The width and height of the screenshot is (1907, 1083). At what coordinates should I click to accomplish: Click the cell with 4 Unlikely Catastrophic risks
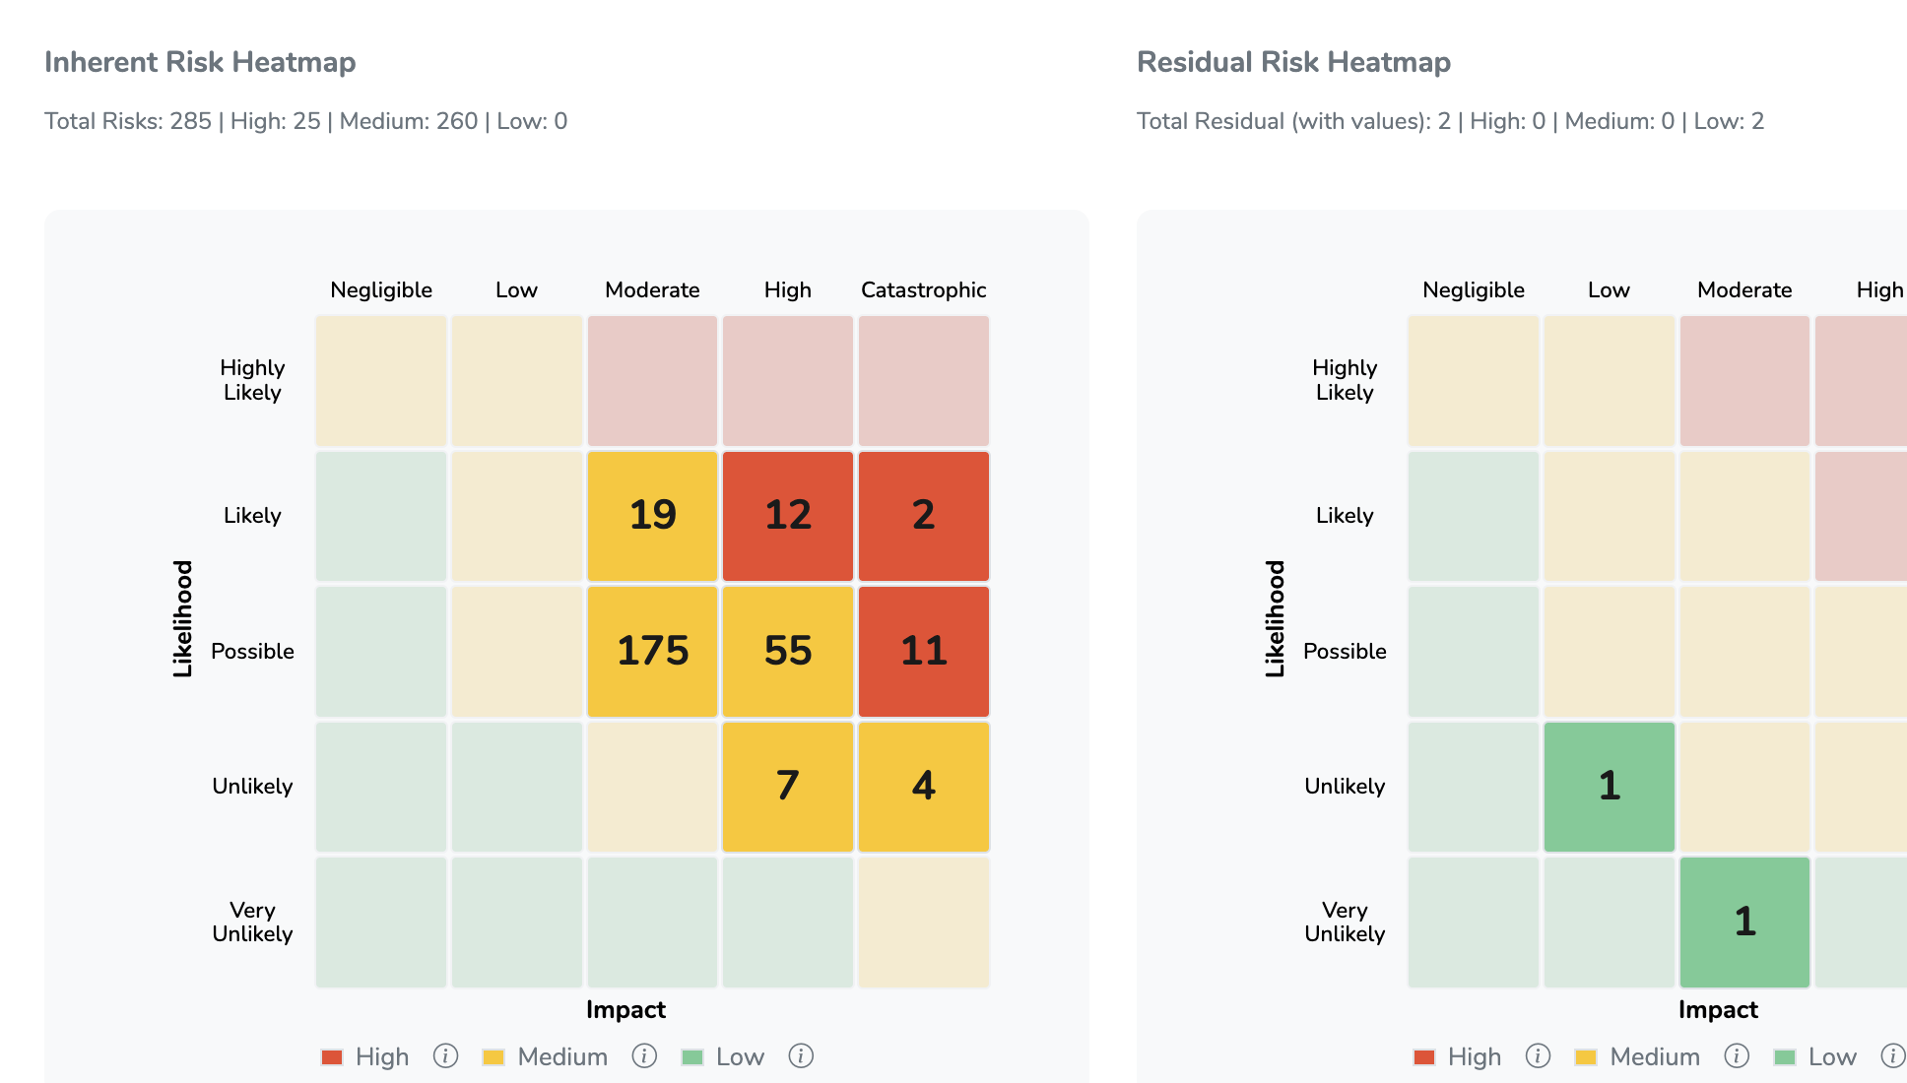coord(922,787)
